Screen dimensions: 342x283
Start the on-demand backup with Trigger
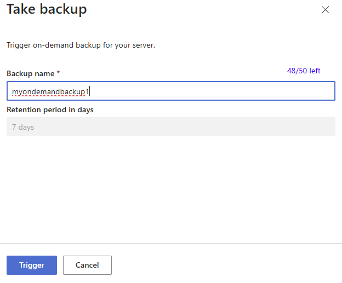click(x=32, y=265)
